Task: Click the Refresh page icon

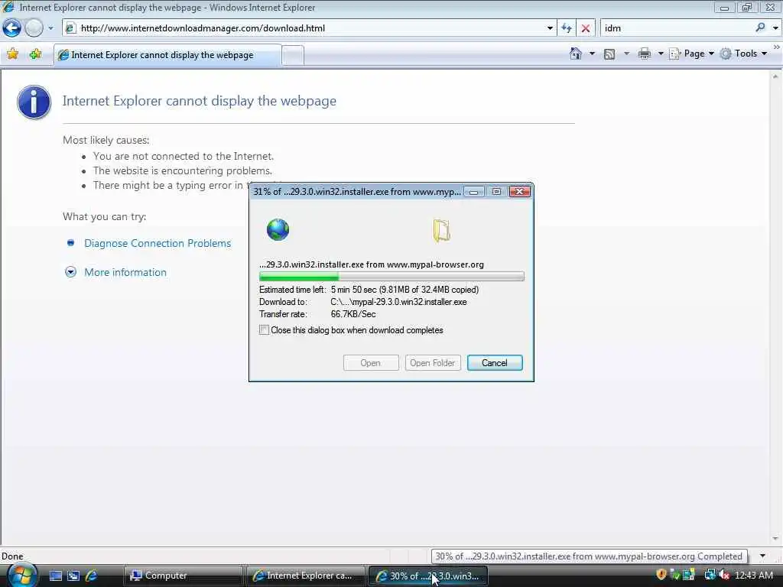Action: click(x=567, y=28)
